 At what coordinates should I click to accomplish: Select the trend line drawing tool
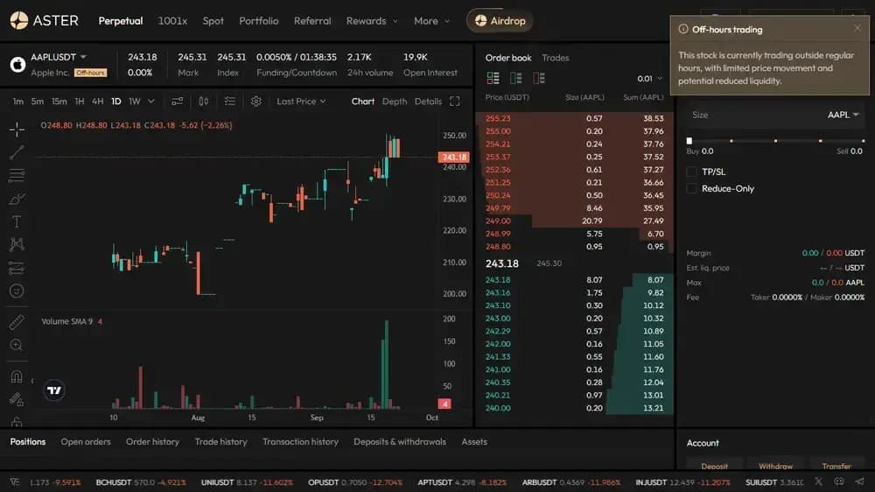[17, 152]
